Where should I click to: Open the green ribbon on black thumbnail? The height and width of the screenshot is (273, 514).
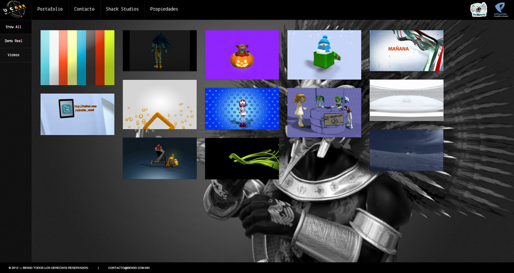click(x=242, y=158)
